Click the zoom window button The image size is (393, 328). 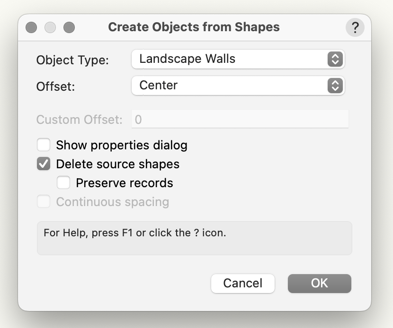(x=69, y=27)
